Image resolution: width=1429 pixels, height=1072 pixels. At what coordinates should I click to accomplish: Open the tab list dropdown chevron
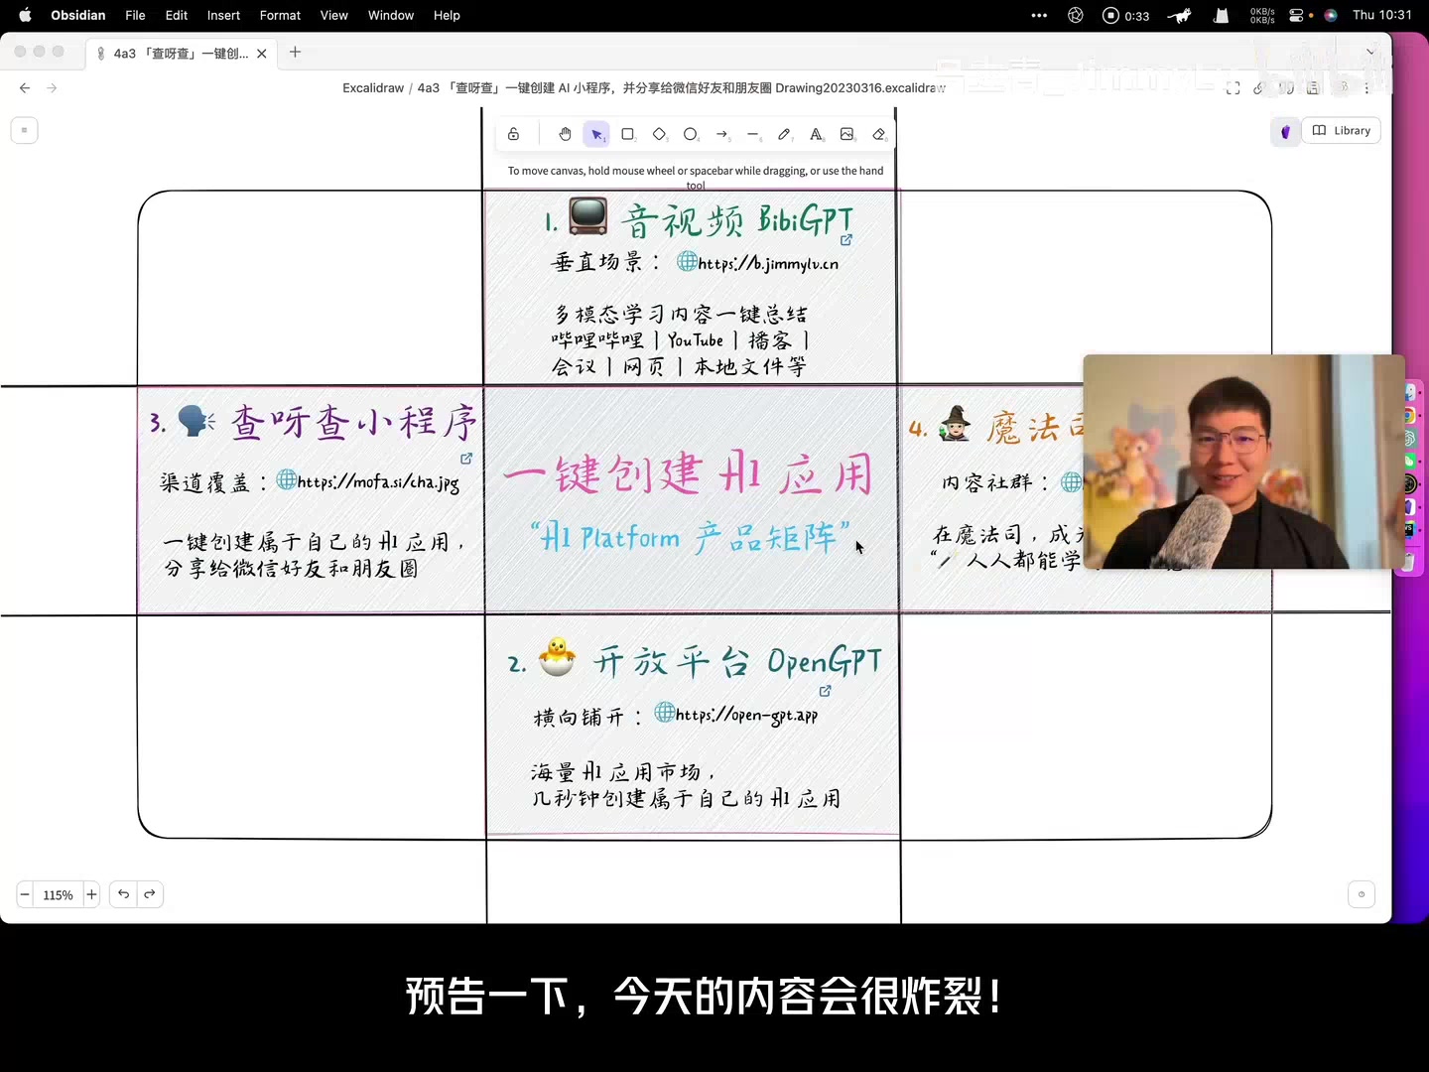1370,53
